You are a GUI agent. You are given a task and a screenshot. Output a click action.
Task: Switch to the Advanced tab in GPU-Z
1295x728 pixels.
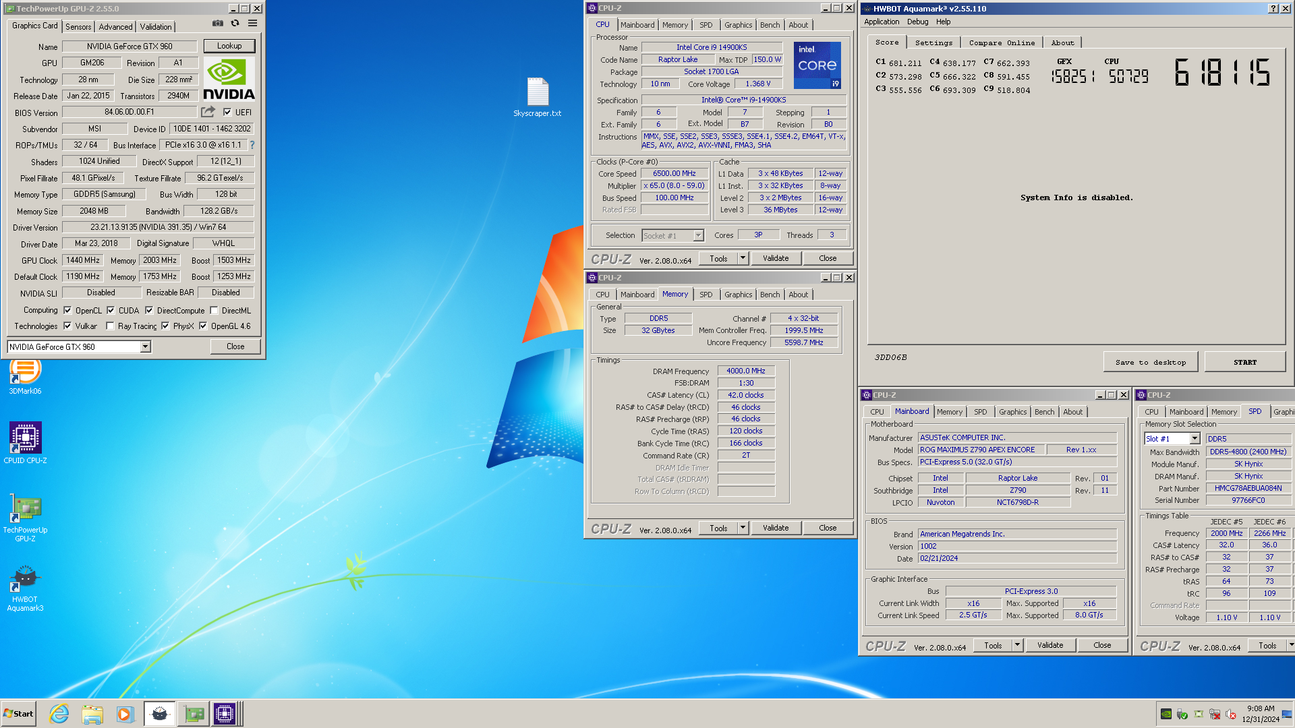pyautogui.click(x=115, y=27)
